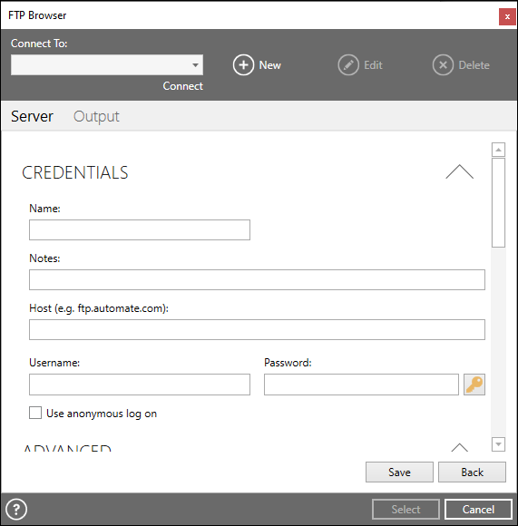Click into the Host input field

[257, 329]
